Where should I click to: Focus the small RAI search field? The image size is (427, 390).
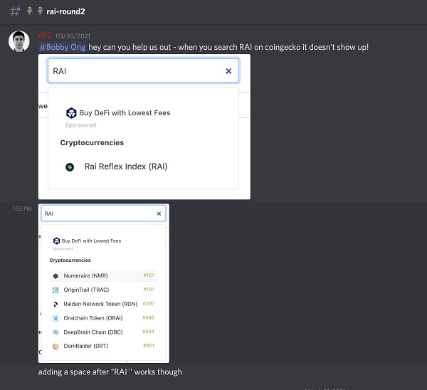click(x=103, y=214)
